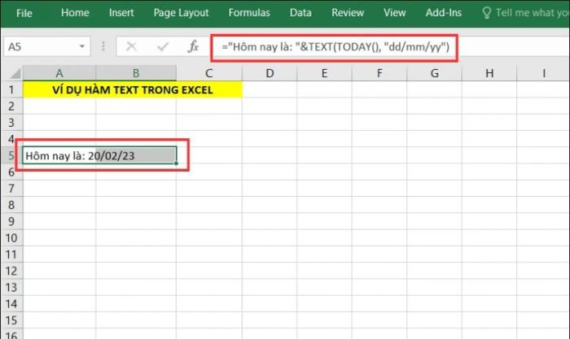
Task: Switch to the View tab
Action: click(394, 13)
